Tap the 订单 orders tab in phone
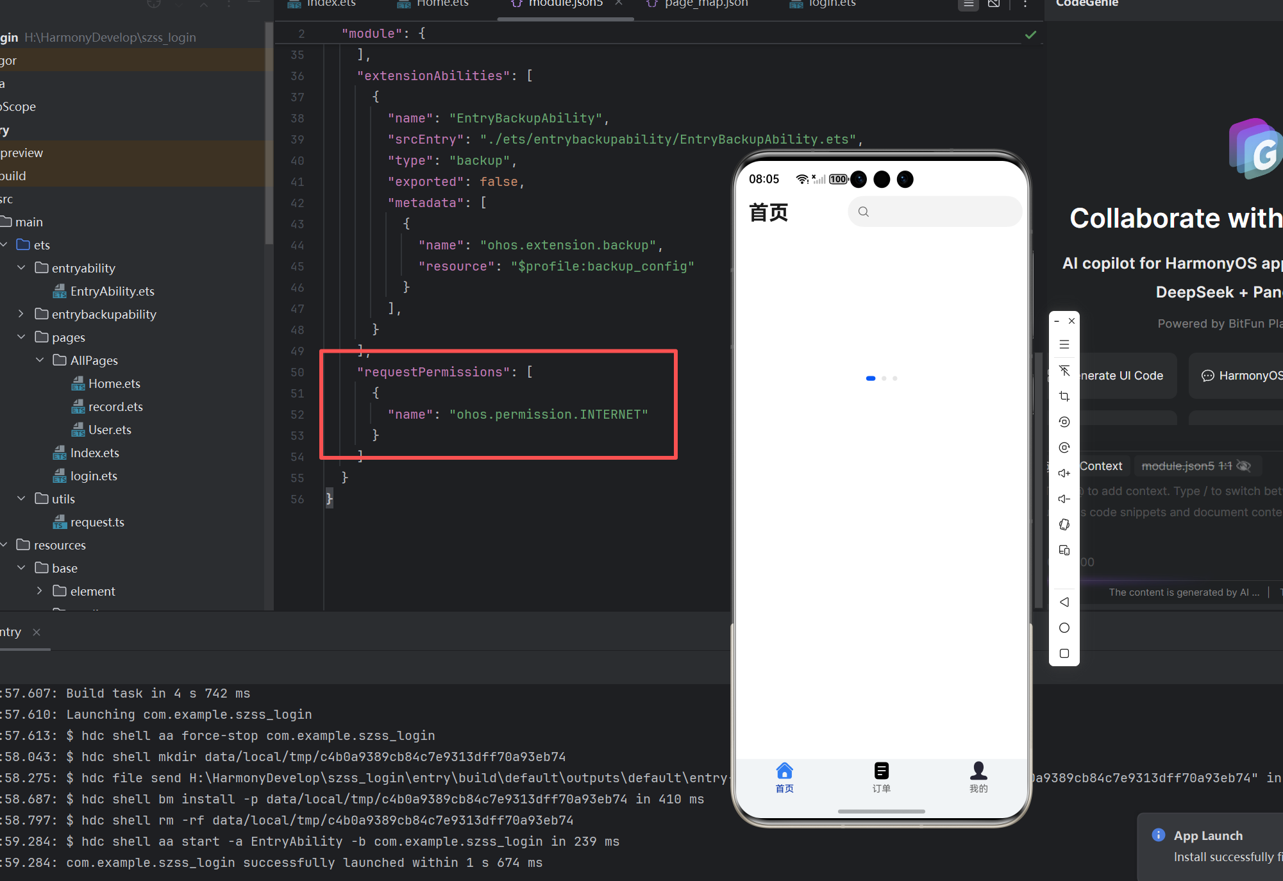 click(x=881, y=777)
